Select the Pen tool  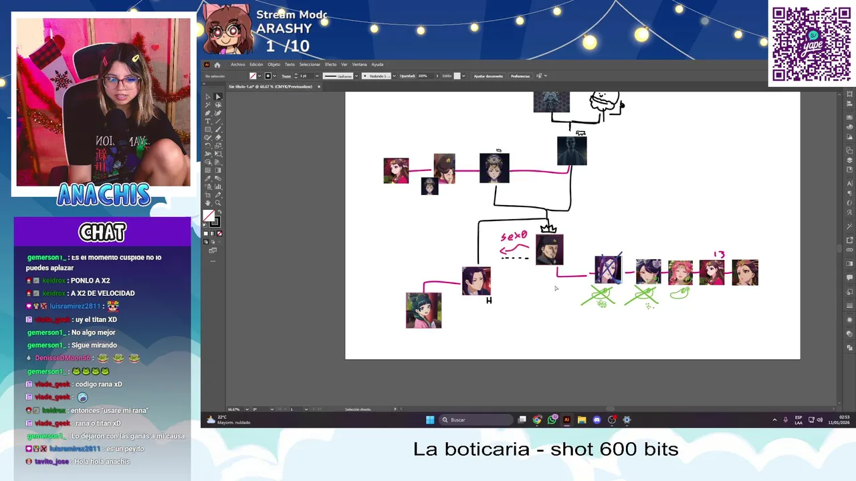coord(208,113)
